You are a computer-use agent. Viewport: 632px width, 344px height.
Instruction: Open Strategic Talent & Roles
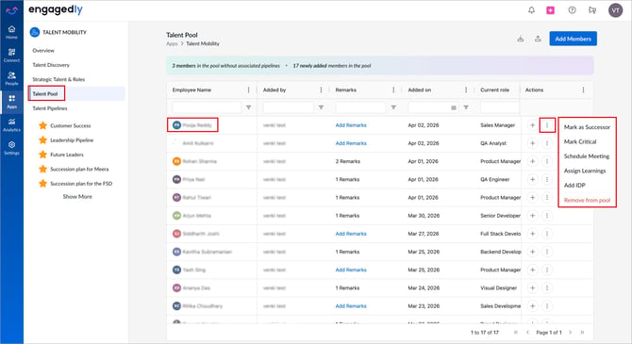[x=58, y=79]
